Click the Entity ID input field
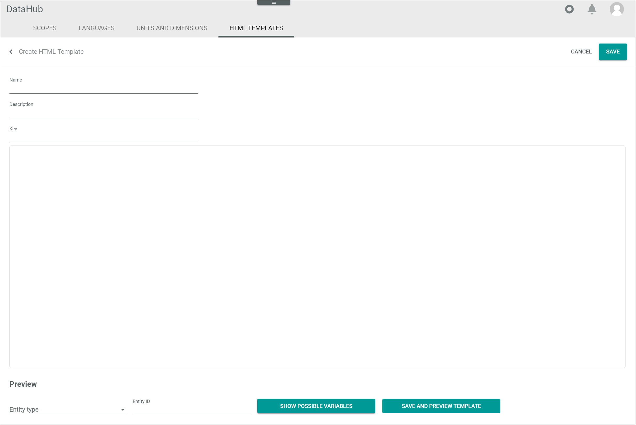636x425 pixels. (192, 409)
